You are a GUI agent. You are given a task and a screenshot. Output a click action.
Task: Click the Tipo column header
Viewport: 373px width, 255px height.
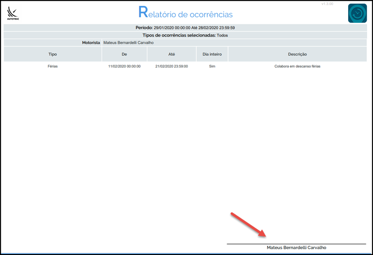point(53,54)
